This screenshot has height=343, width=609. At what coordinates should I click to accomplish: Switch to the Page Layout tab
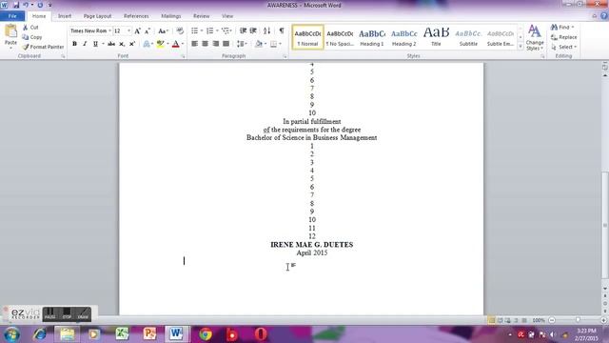(x=97, y=16)
